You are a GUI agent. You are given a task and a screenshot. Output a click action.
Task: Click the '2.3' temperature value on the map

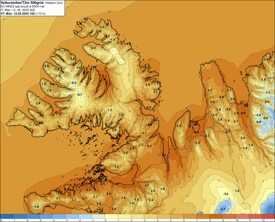(x=198, y=143)
